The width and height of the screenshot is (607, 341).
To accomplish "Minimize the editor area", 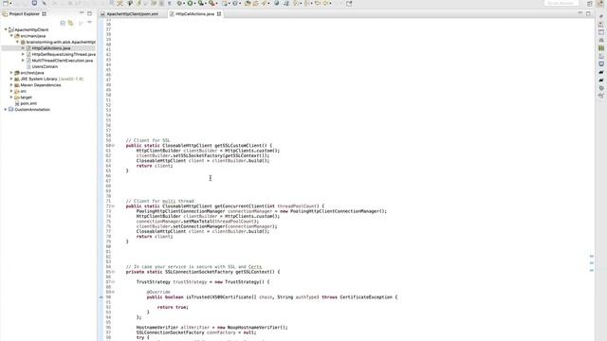I will pos(580,13).
